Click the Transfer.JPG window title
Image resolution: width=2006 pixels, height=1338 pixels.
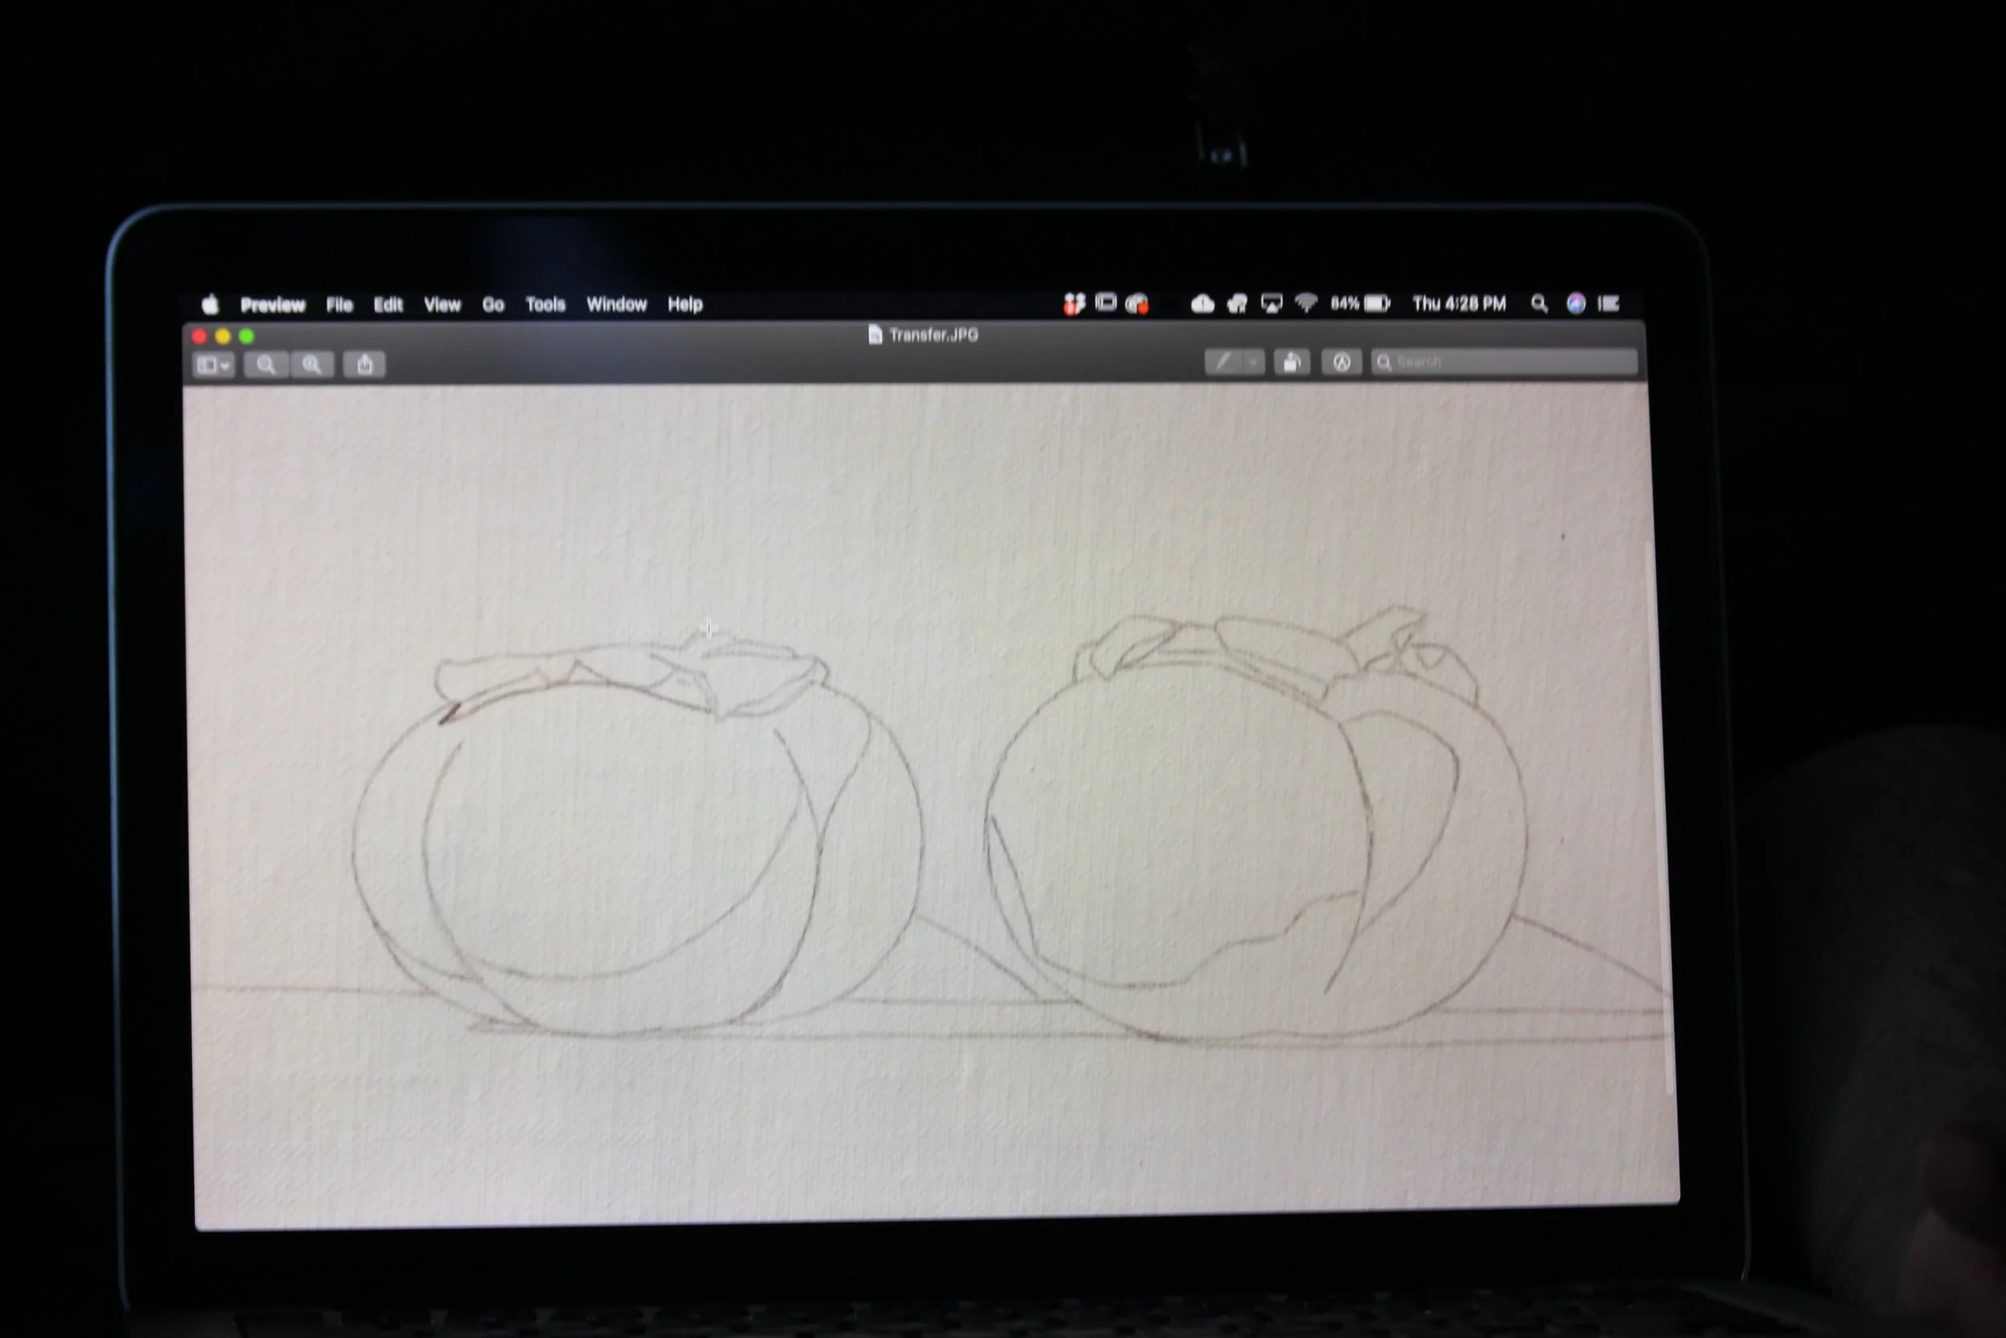[x=932, y=335]
